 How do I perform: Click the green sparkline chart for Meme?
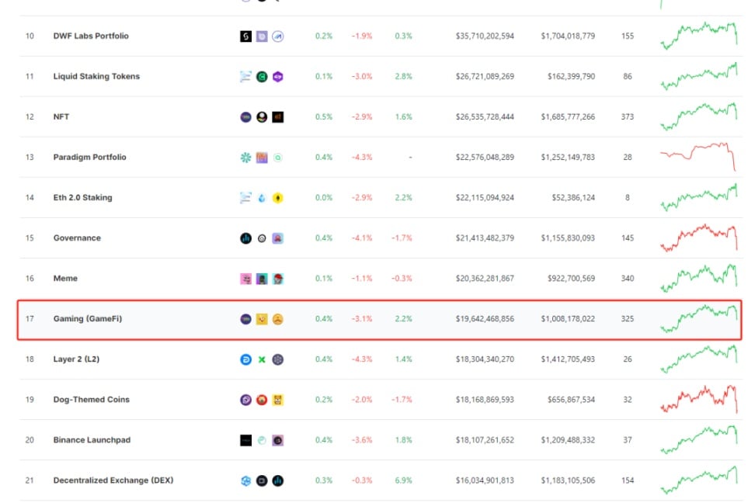point(698,277)
